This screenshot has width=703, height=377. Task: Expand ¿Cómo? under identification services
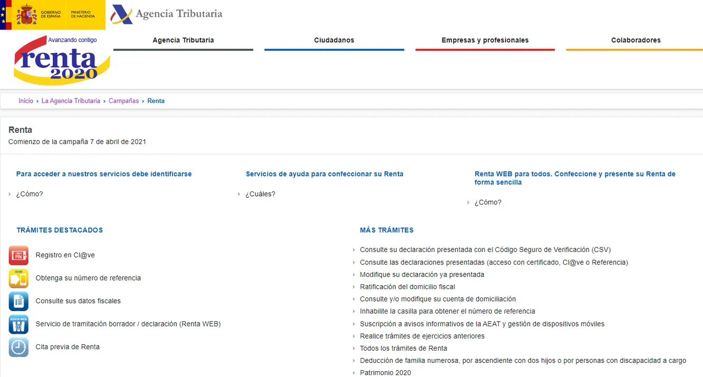click(x=30, y=194)
